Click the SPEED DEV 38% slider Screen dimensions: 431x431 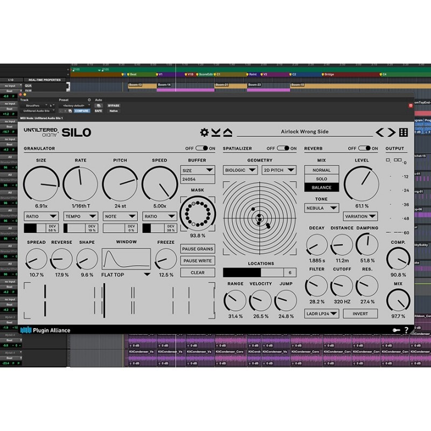[159, 228]
